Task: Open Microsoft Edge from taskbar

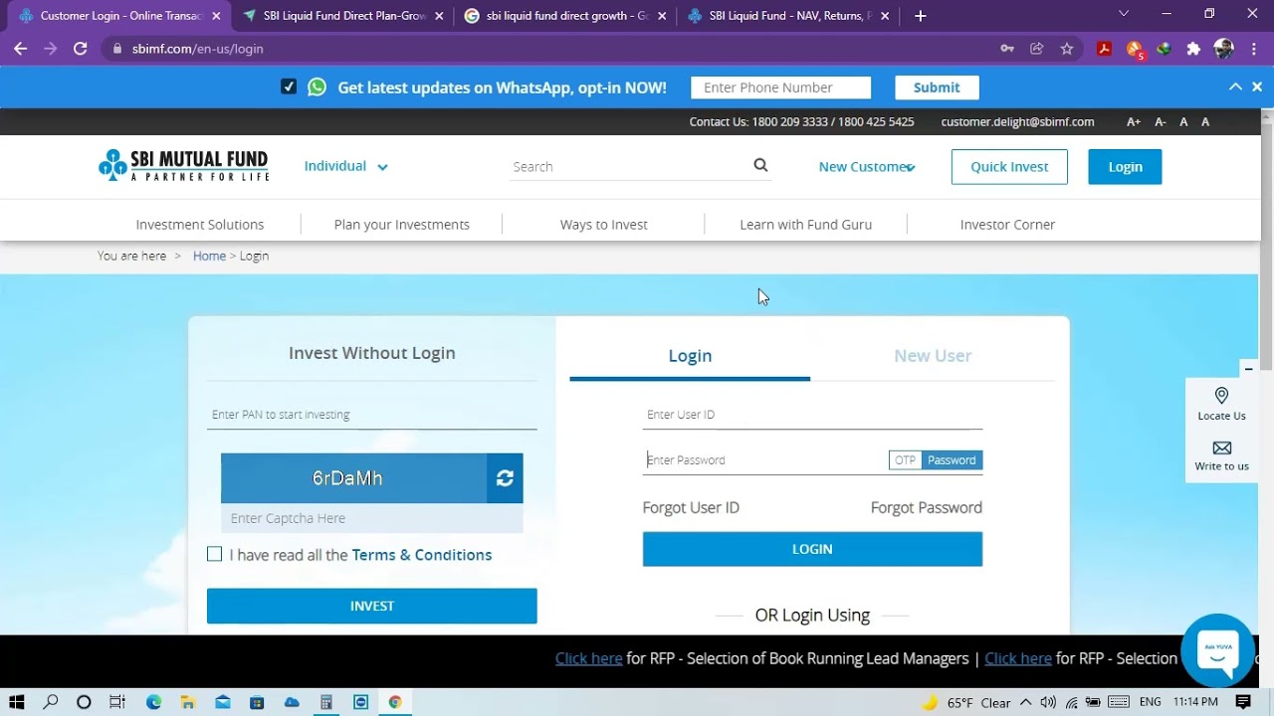Action: coord(153,702)
